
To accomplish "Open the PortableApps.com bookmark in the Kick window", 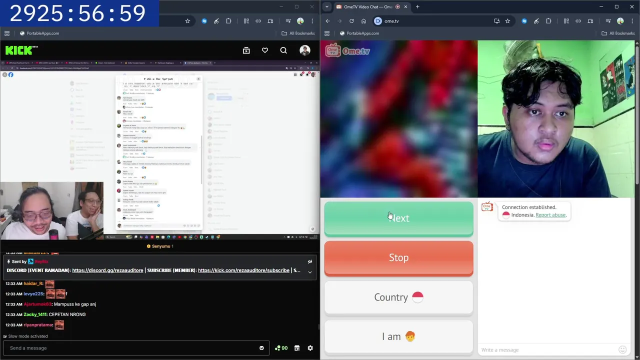I will [x=39, y=33].
